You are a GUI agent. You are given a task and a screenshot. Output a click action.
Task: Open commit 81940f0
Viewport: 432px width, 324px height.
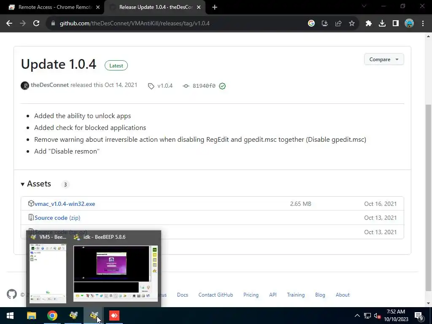(x=204, y=86)
